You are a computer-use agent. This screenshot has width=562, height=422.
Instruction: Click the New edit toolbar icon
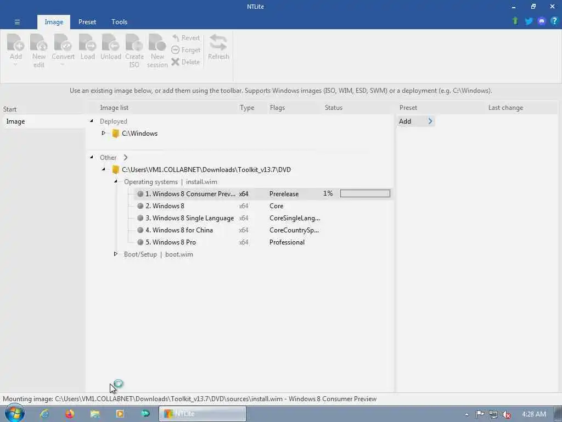39,42
